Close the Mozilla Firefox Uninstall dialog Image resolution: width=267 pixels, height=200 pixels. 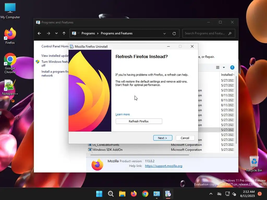point(192,46)
